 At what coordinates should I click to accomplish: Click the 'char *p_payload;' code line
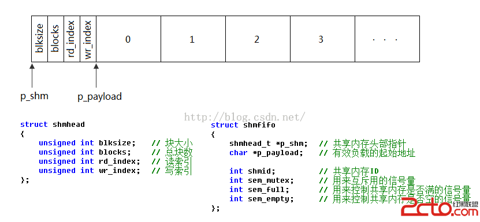(266, 153)
